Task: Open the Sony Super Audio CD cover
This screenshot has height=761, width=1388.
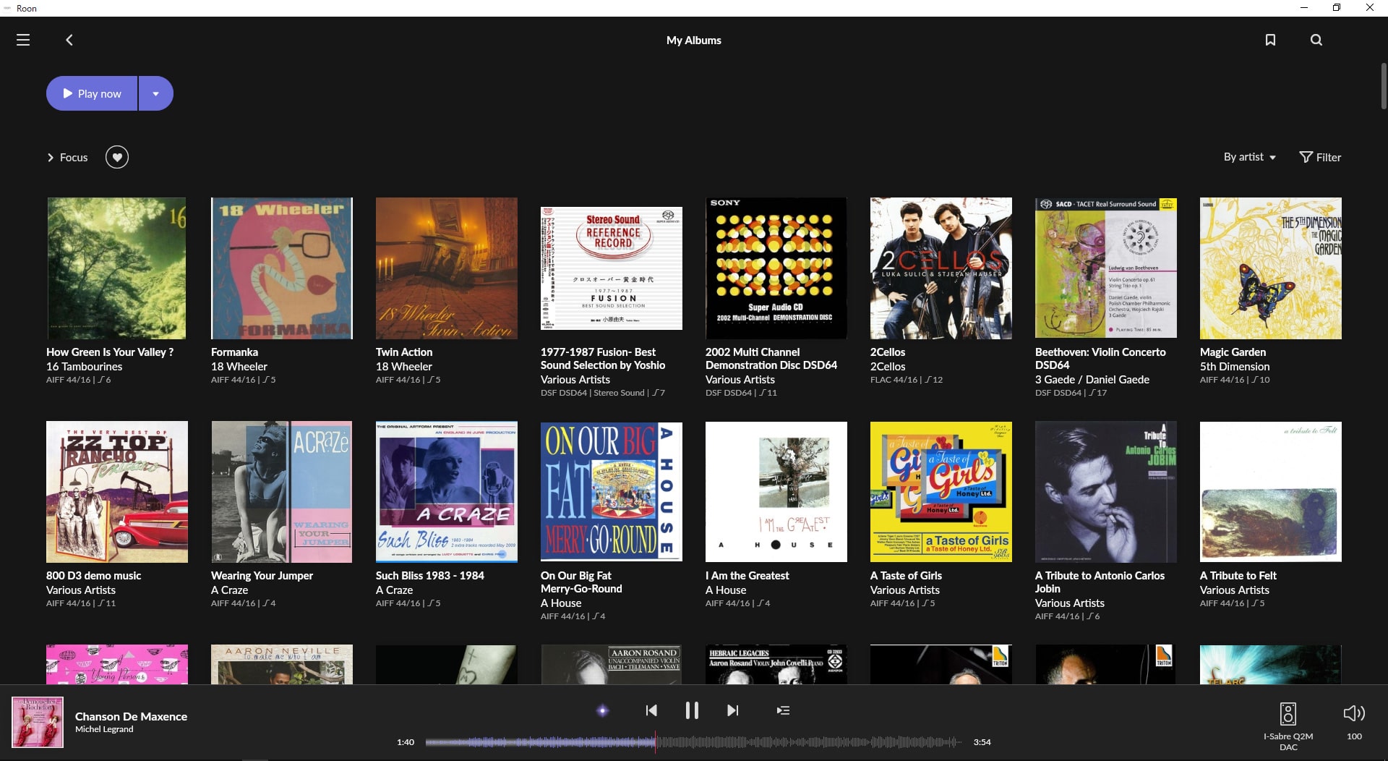Action: [x=776, y=268]
